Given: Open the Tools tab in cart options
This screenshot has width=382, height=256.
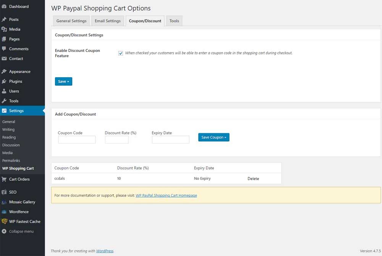Looking at the screenshot, I should click(174, 21).
